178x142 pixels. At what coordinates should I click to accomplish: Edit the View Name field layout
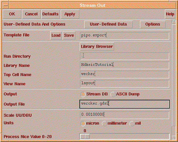click(x=125, y=84)
